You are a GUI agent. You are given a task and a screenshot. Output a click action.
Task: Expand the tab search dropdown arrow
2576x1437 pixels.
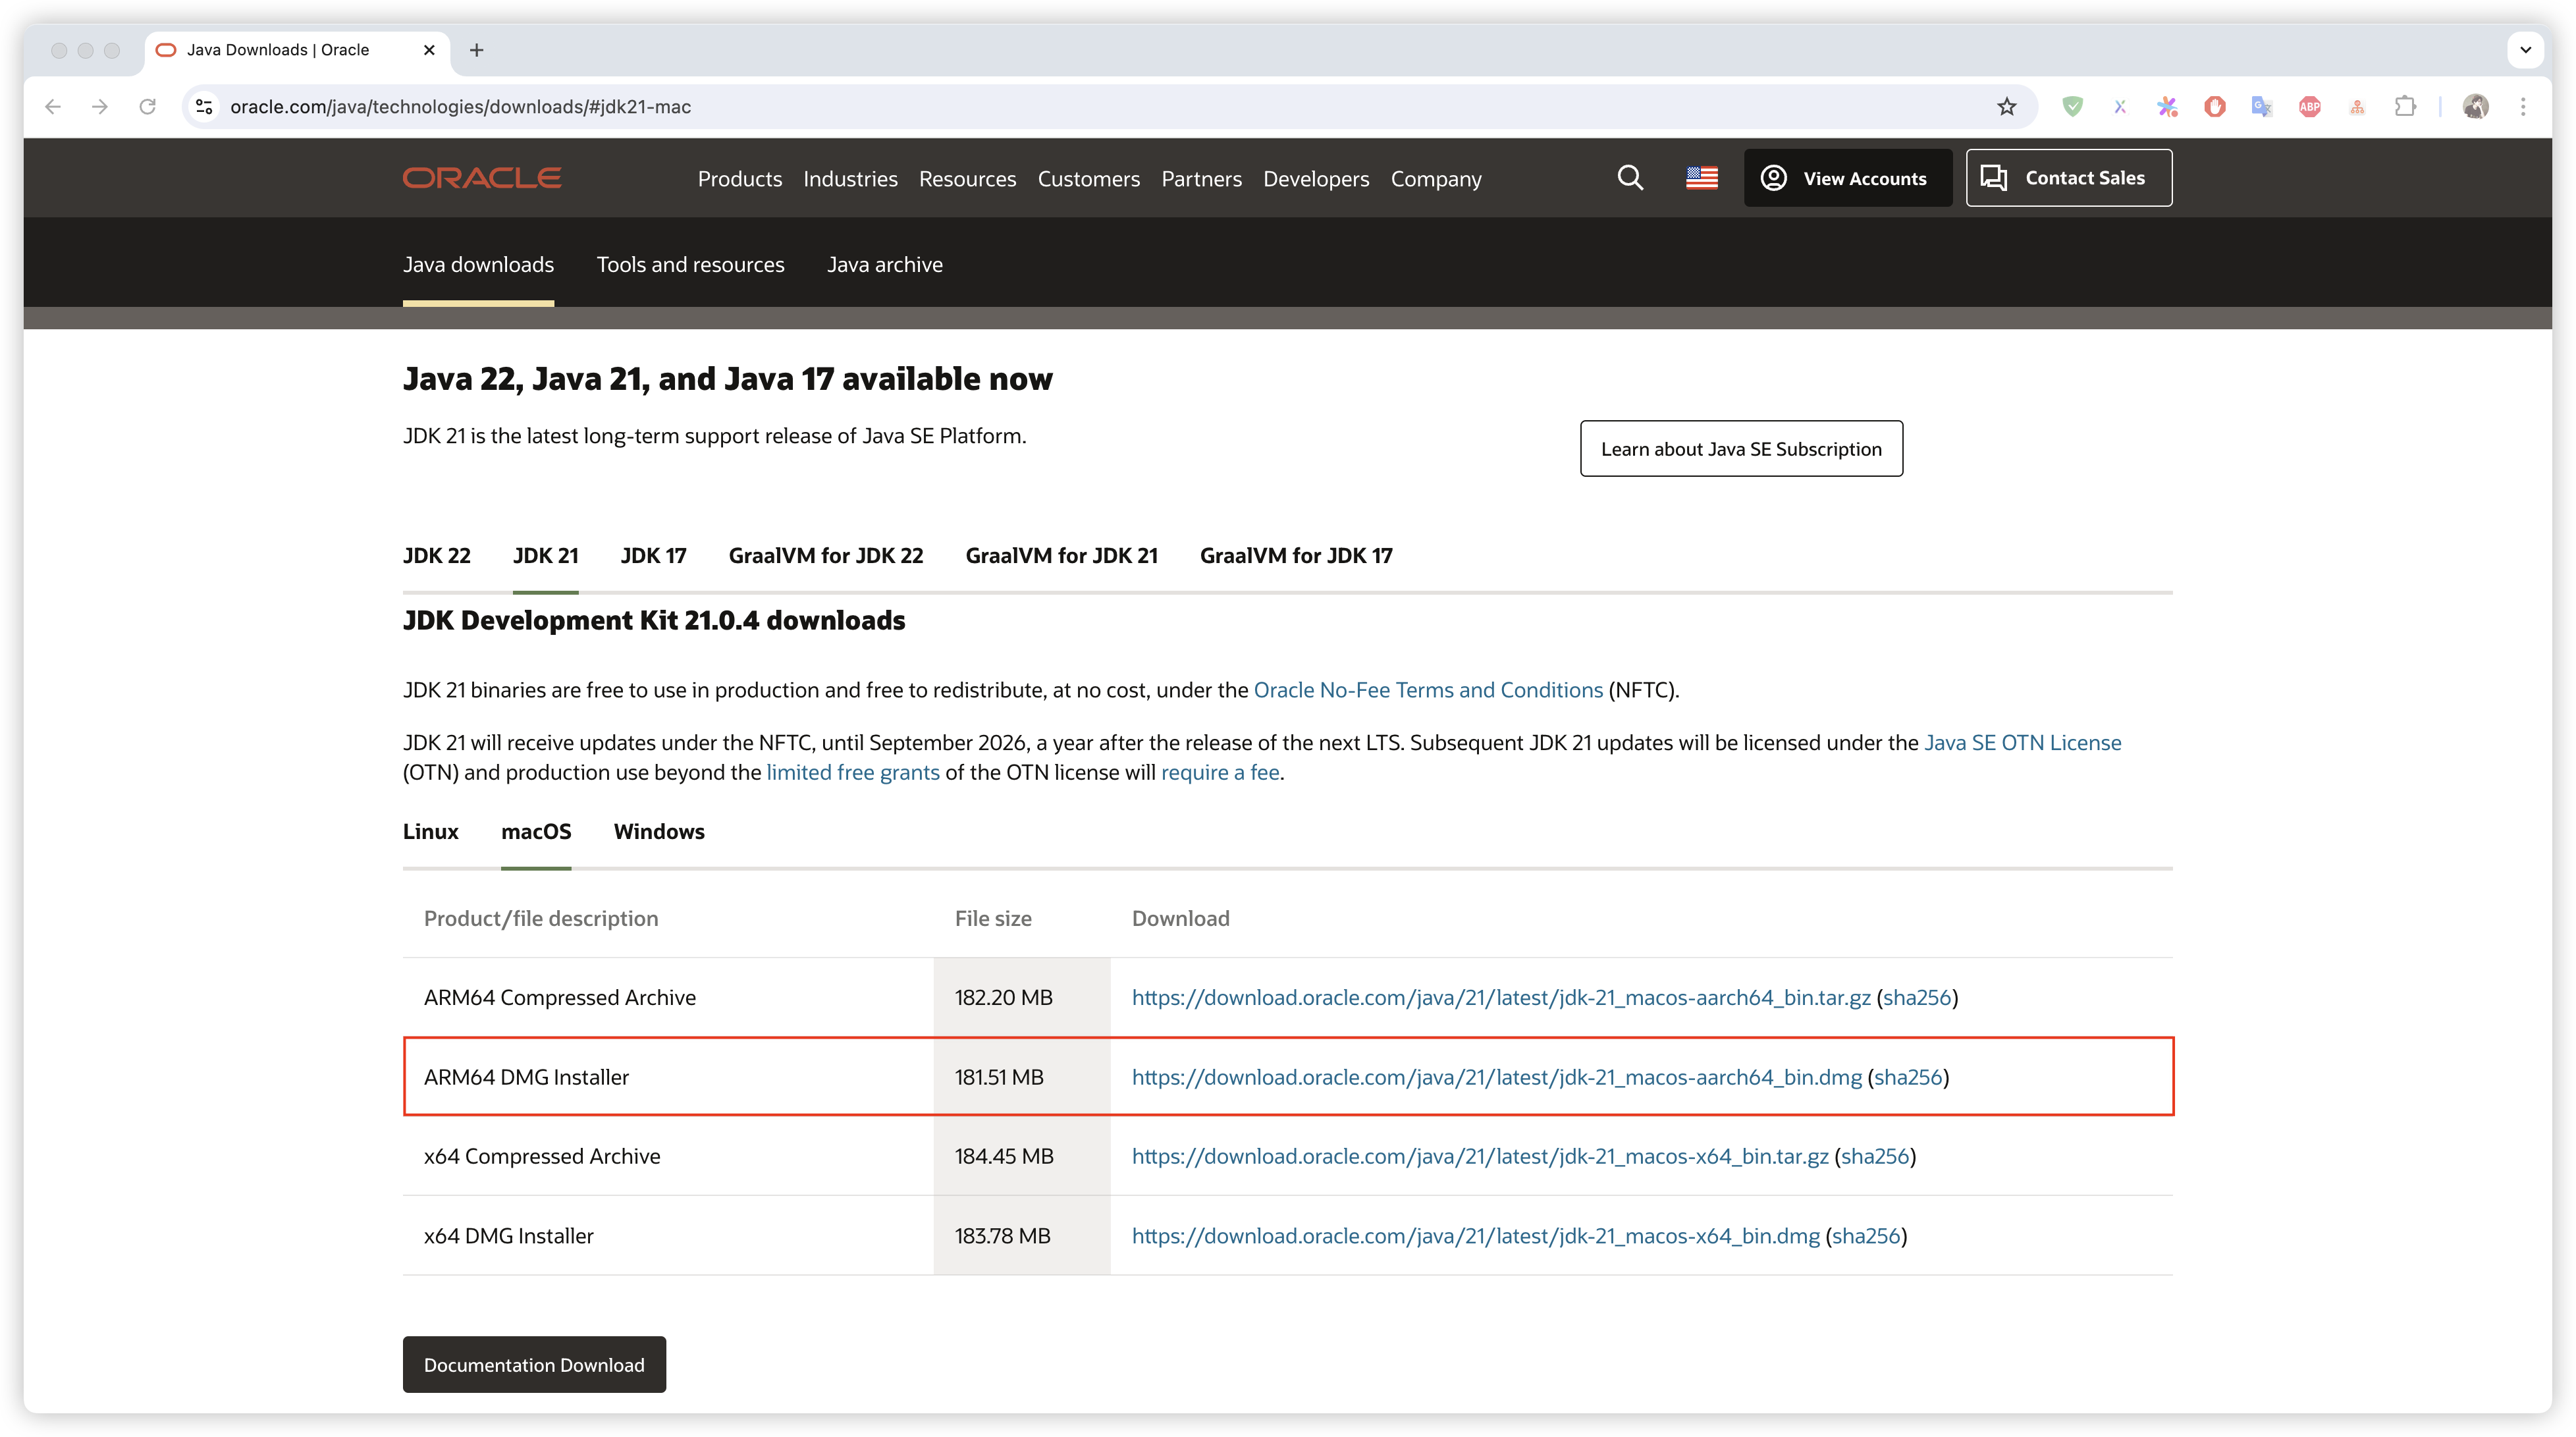2525,50
